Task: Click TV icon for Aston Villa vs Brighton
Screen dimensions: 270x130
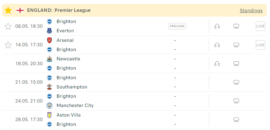Action: [236, 119]
